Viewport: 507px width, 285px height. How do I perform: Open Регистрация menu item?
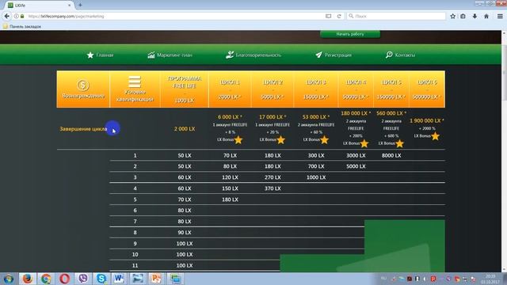(x=334, y=55)
